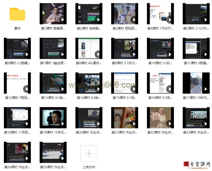Click the file name 第8课时 4从素材...

tap(89, 63)
